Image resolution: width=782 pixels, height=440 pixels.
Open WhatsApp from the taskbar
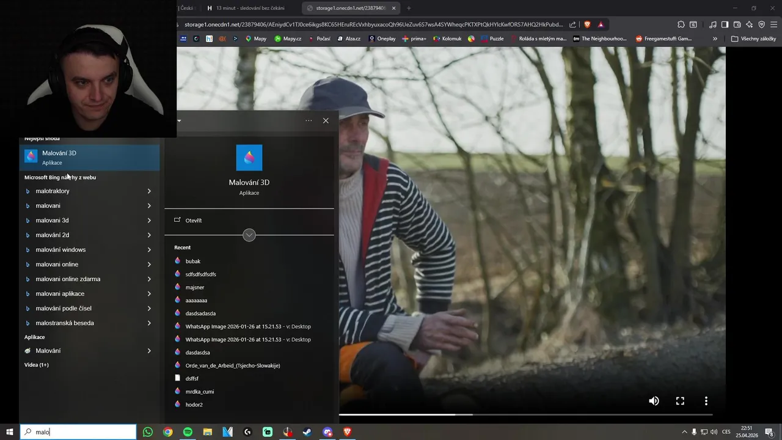tap(148, 432)
